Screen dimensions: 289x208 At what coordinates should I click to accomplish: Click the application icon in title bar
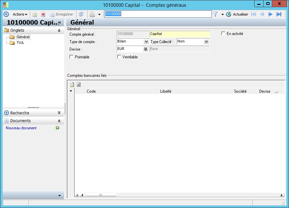6,5
